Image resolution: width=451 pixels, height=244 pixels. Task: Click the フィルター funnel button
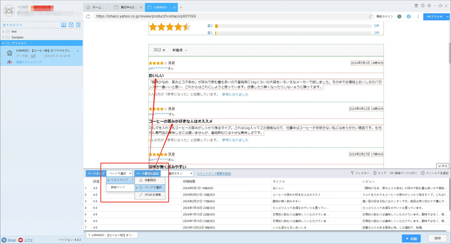click(360, 173)
